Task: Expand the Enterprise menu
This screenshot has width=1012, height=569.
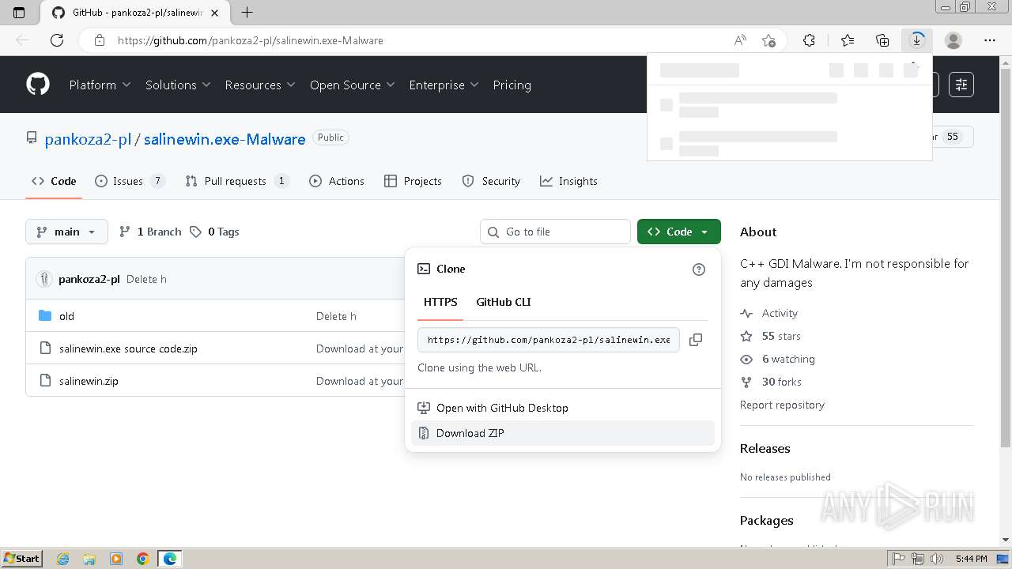Action: [x=444, y=85]
